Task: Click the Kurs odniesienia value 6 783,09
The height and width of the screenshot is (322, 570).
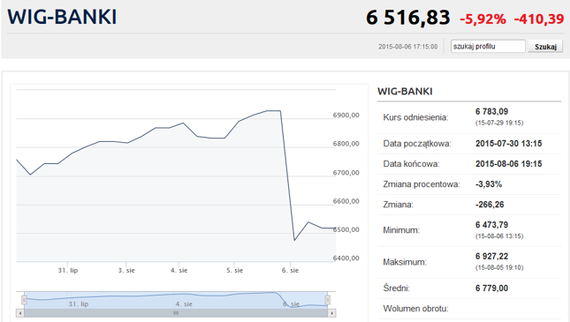Action: pos(491,111)
